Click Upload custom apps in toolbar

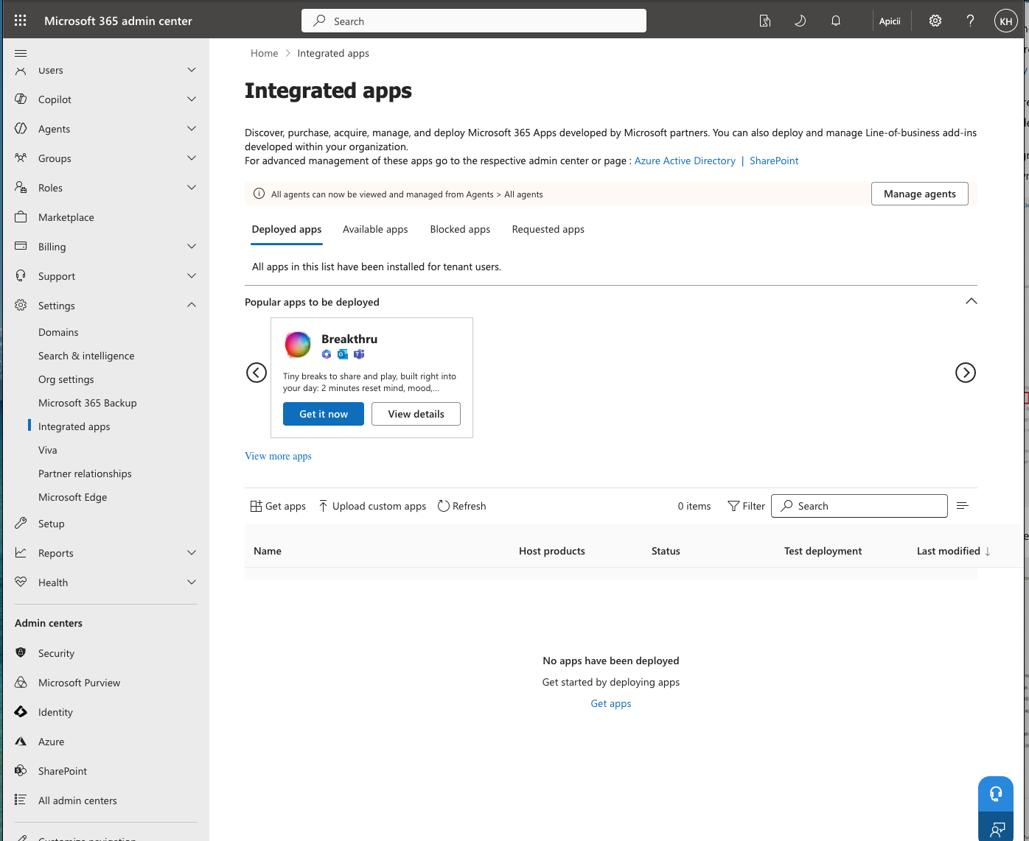372,506
